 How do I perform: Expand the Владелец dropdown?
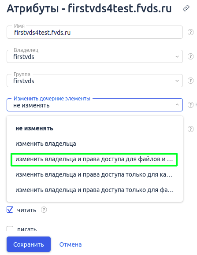click(x=95, y=56)
